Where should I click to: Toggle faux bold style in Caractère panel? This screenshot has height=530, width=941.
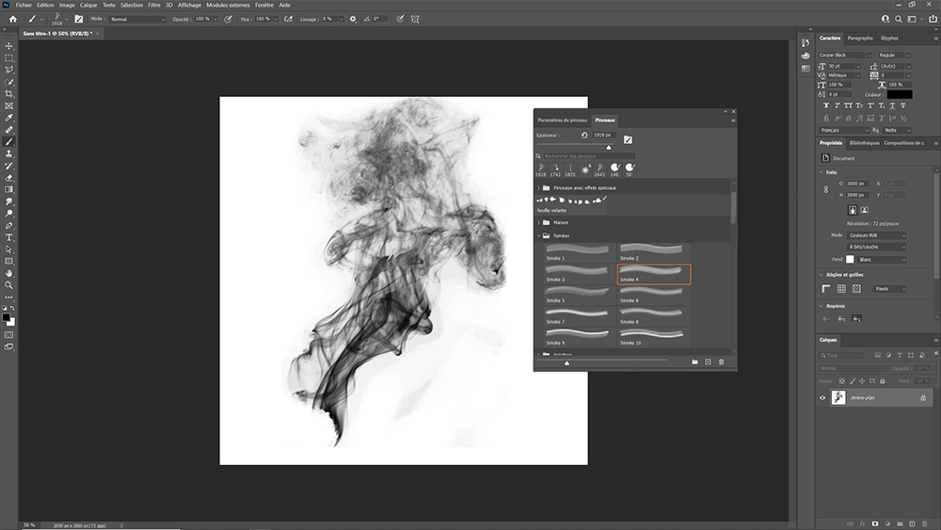[826, 105]
